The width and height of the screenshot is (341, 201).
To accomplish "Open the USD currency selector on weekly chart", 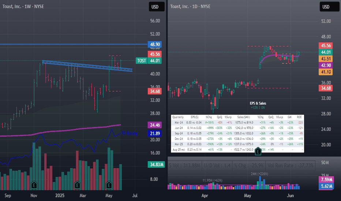I will (156, 7).
